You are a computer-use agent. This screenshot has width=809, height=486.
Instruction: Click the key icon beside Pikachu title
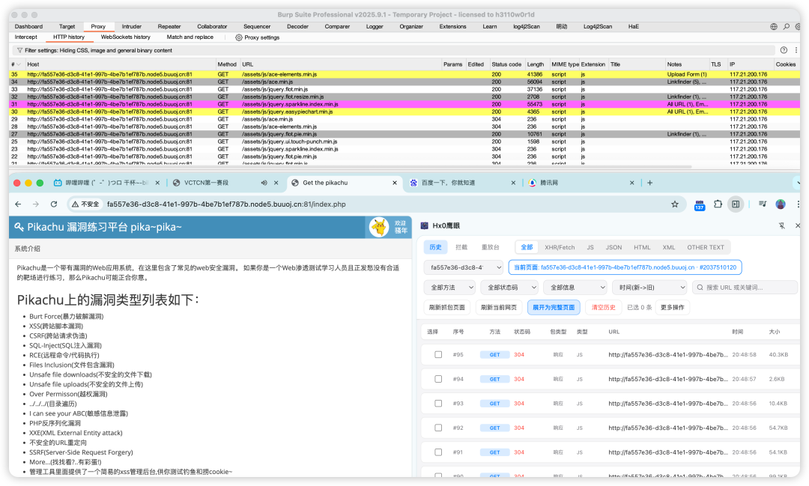[x=19, y=227]
